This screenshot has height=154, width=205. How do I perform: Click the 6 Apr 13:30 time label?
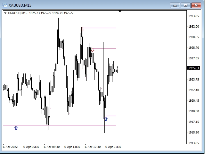tap(72, 147)
